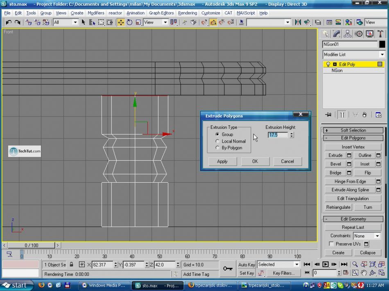Collapse Edit Polygons rollout

pyautogui.click(x=353, y=138)
